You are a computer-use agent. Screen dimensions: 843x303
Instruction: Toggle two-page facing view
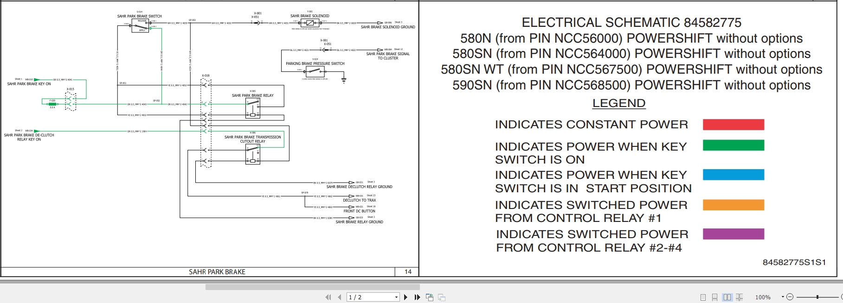(x=727, y=297)
